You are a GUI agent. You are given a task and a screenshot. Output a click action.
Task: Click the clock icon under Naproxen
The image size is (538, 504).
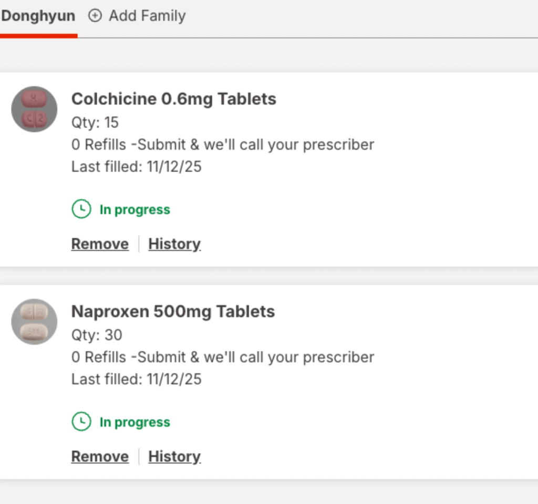pos(81,422)
